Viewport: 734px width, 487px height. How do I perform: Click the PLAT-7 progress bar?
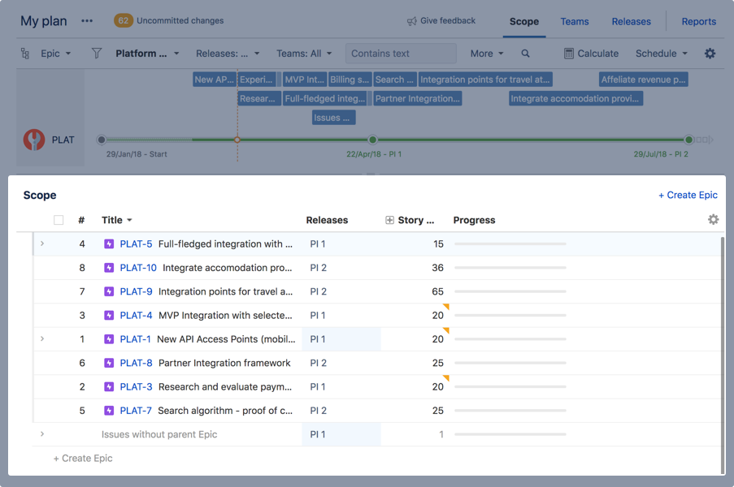(510, 411)
